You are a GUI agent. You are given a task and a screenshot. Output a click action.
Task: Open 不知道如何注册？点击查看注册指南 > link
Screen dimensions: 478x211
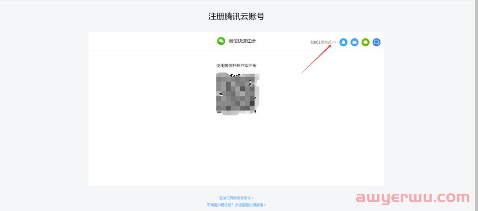236,205
